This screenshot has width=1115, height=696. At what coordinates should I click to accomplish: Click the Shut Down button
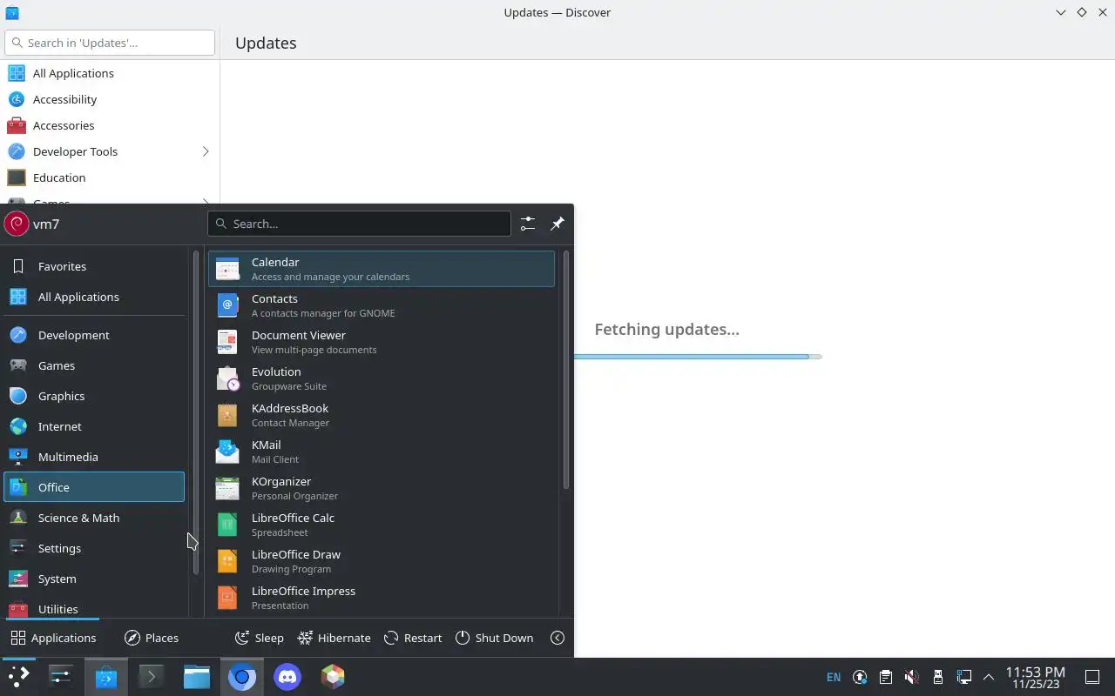click(494, 638)
